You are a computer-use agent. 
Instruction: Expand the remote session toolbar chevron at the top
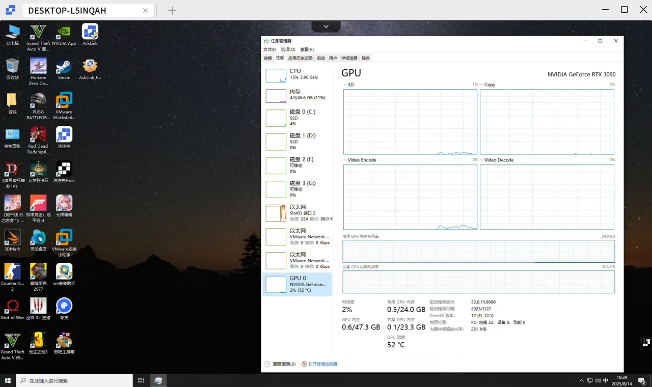point(326,26)
